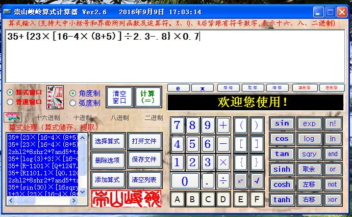The image size is (352, 217).
Task: Click the red 左删除 button
Action: [305, 88]
